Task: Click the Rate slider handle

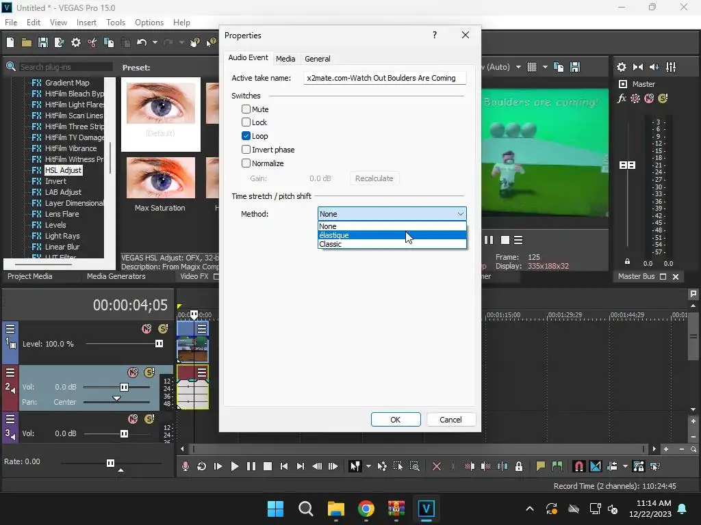Action: pos(110,463)
